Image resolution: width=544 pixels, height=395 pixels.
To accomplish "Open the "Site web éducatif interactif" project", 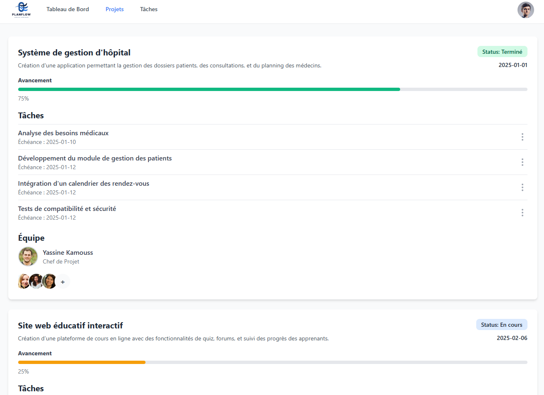I will (x=70, y=326).
